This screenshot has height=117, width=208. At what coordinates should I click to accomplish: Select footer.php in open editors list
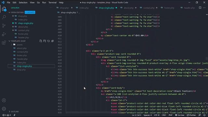(23, 34)
